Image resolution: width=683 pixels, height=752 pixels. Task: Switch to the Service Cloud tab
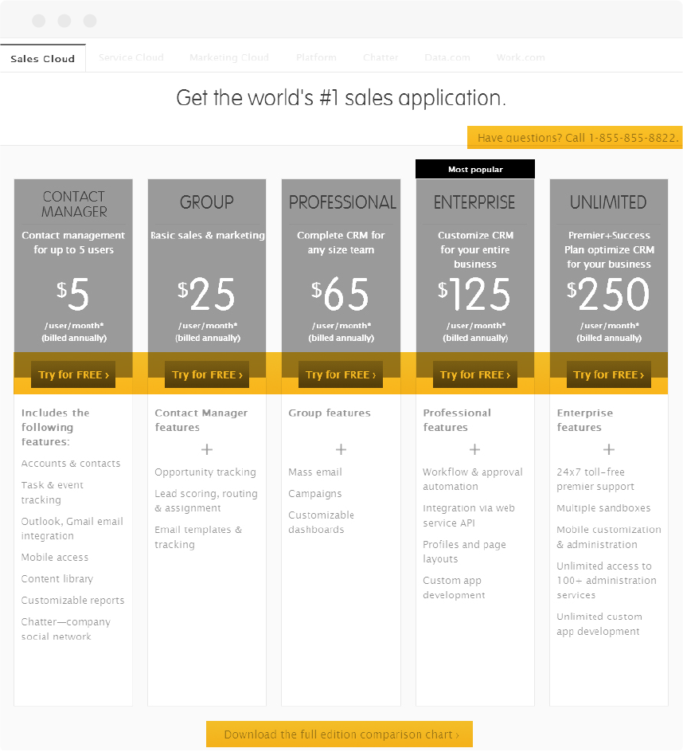pos(131,57)
